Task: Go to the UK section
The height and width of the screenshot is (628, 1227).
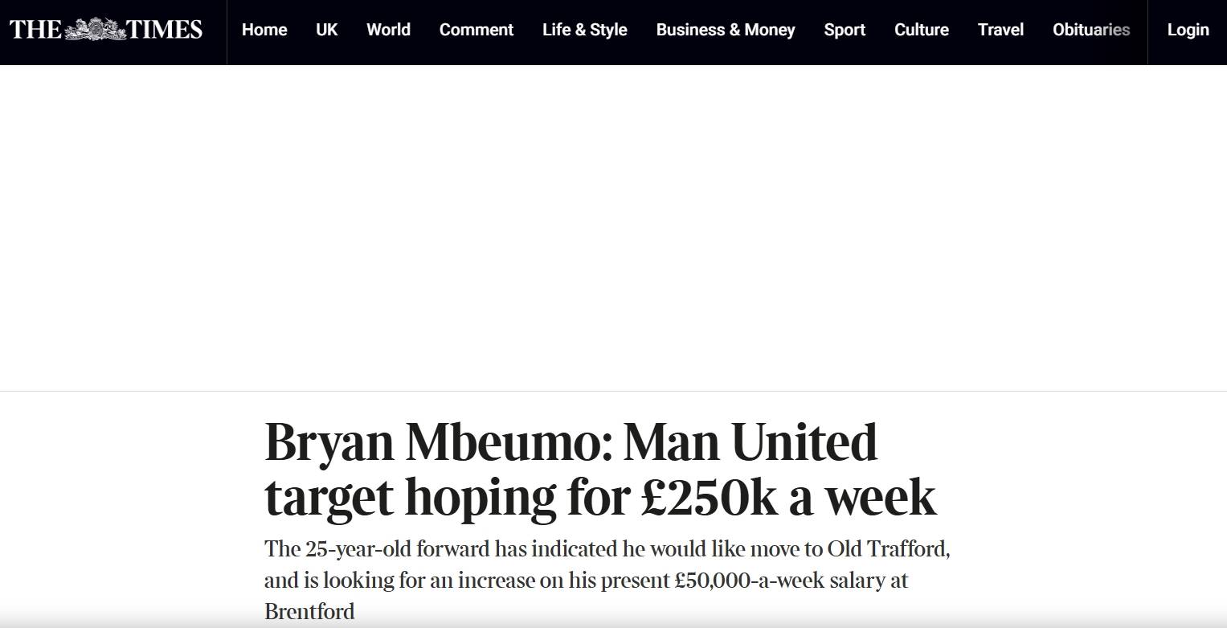Action: click(327, 30)
